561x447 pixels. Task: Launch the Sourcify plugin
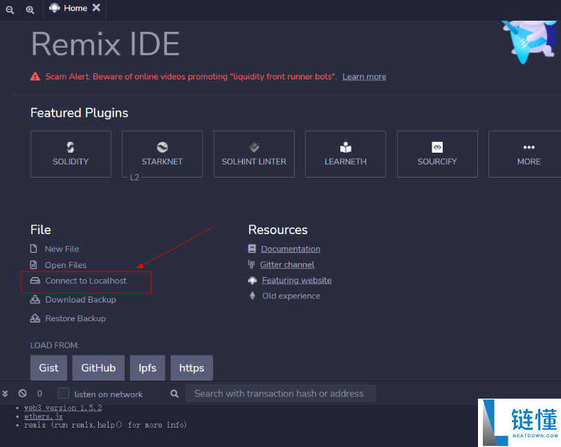click(437, 154)
